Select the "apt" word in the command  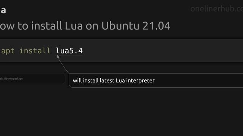pyautogui.click(x=8, y=51)
